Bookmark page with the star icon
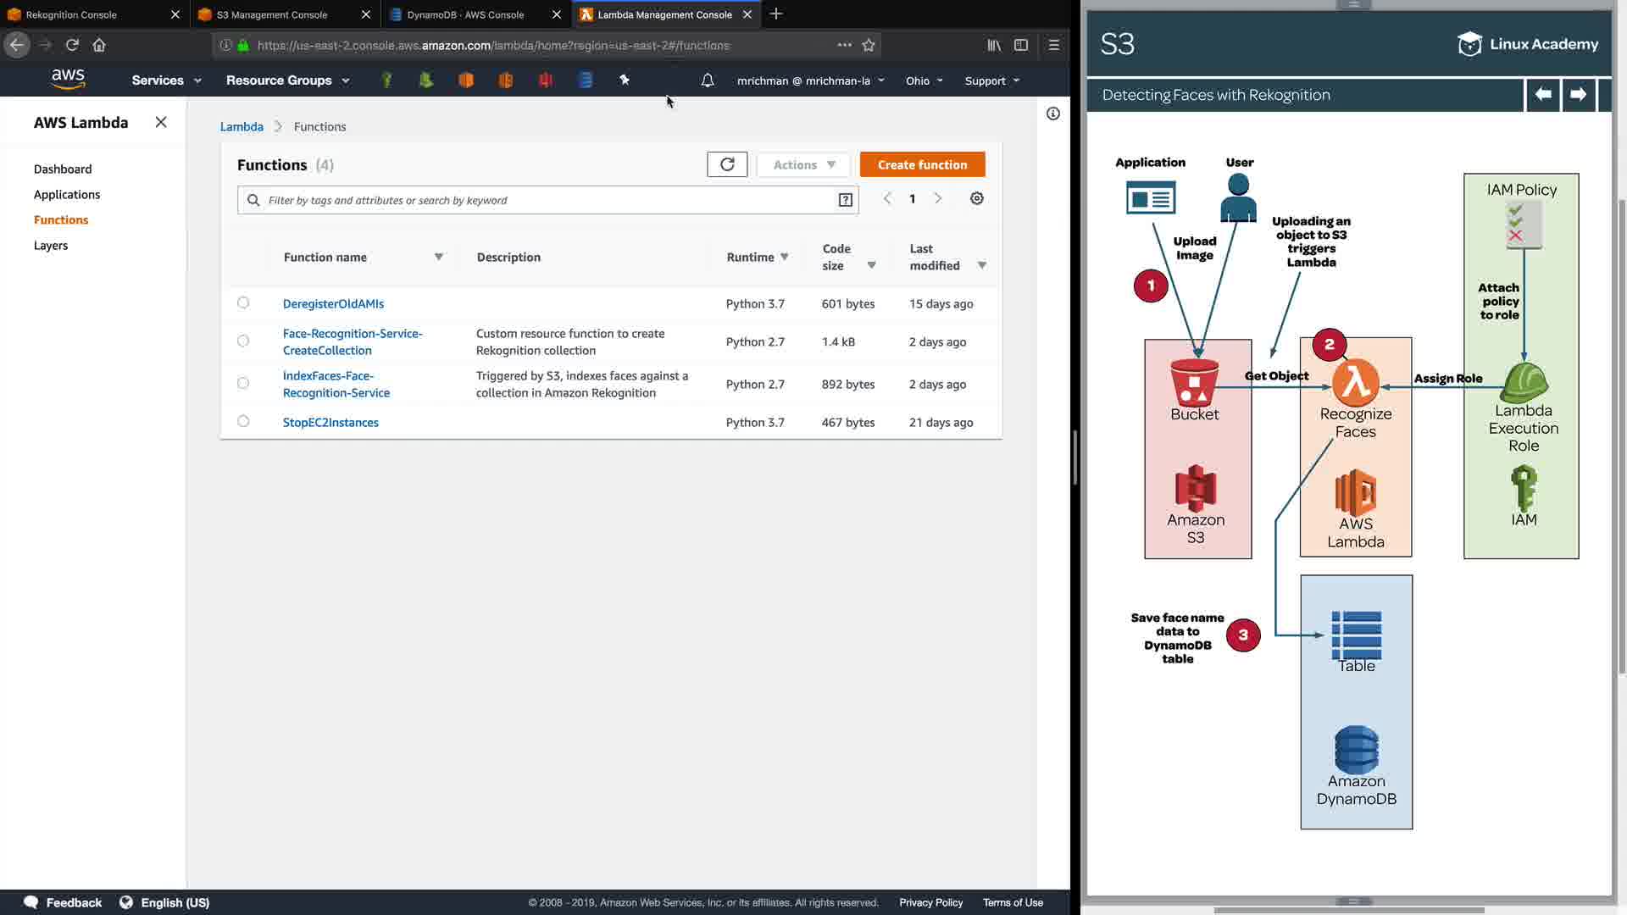1627x915 pixels. (869, 45)
